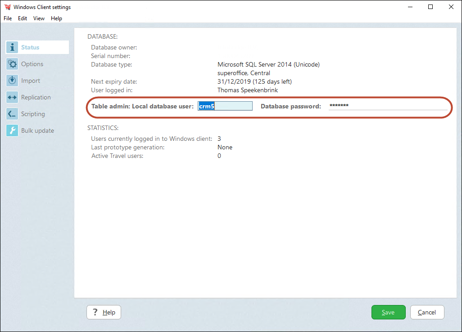
Task: Open the File menu
Action: click(x=7, y=18)
